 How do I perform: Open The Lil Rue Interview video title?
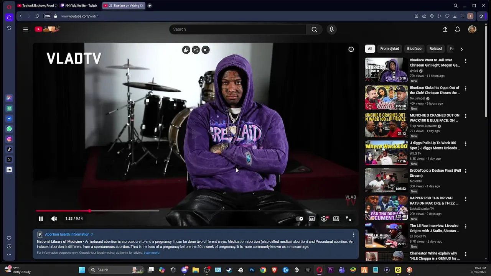(434, 228)
